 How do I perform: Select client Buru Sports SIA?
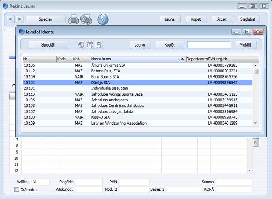coord(138,76)
